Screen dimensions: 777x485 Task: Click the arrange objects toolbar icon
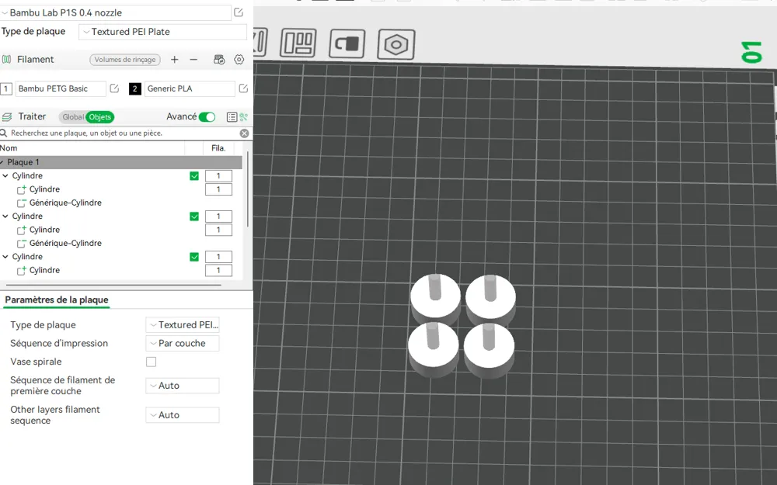tap(298, 43)
